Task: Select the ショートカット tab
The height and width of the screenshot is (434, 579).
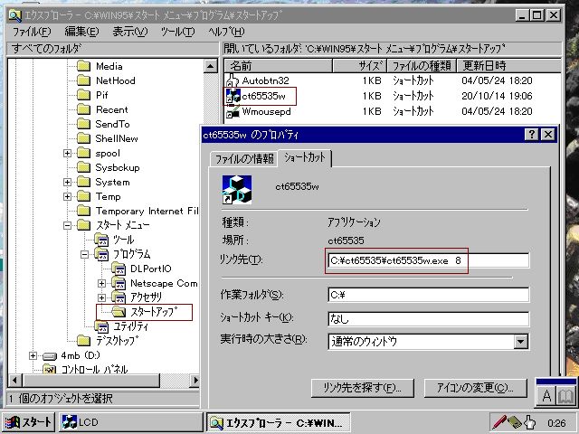Action: (305, 158)
